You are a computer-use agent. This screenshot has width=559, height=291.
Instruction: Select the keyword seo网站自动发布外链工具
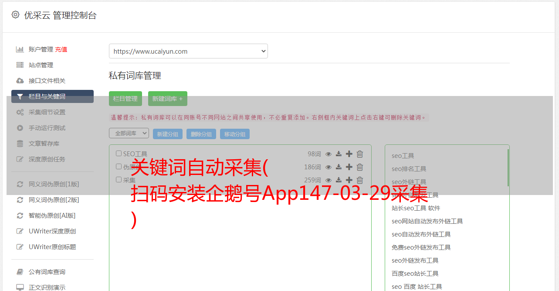427,221
